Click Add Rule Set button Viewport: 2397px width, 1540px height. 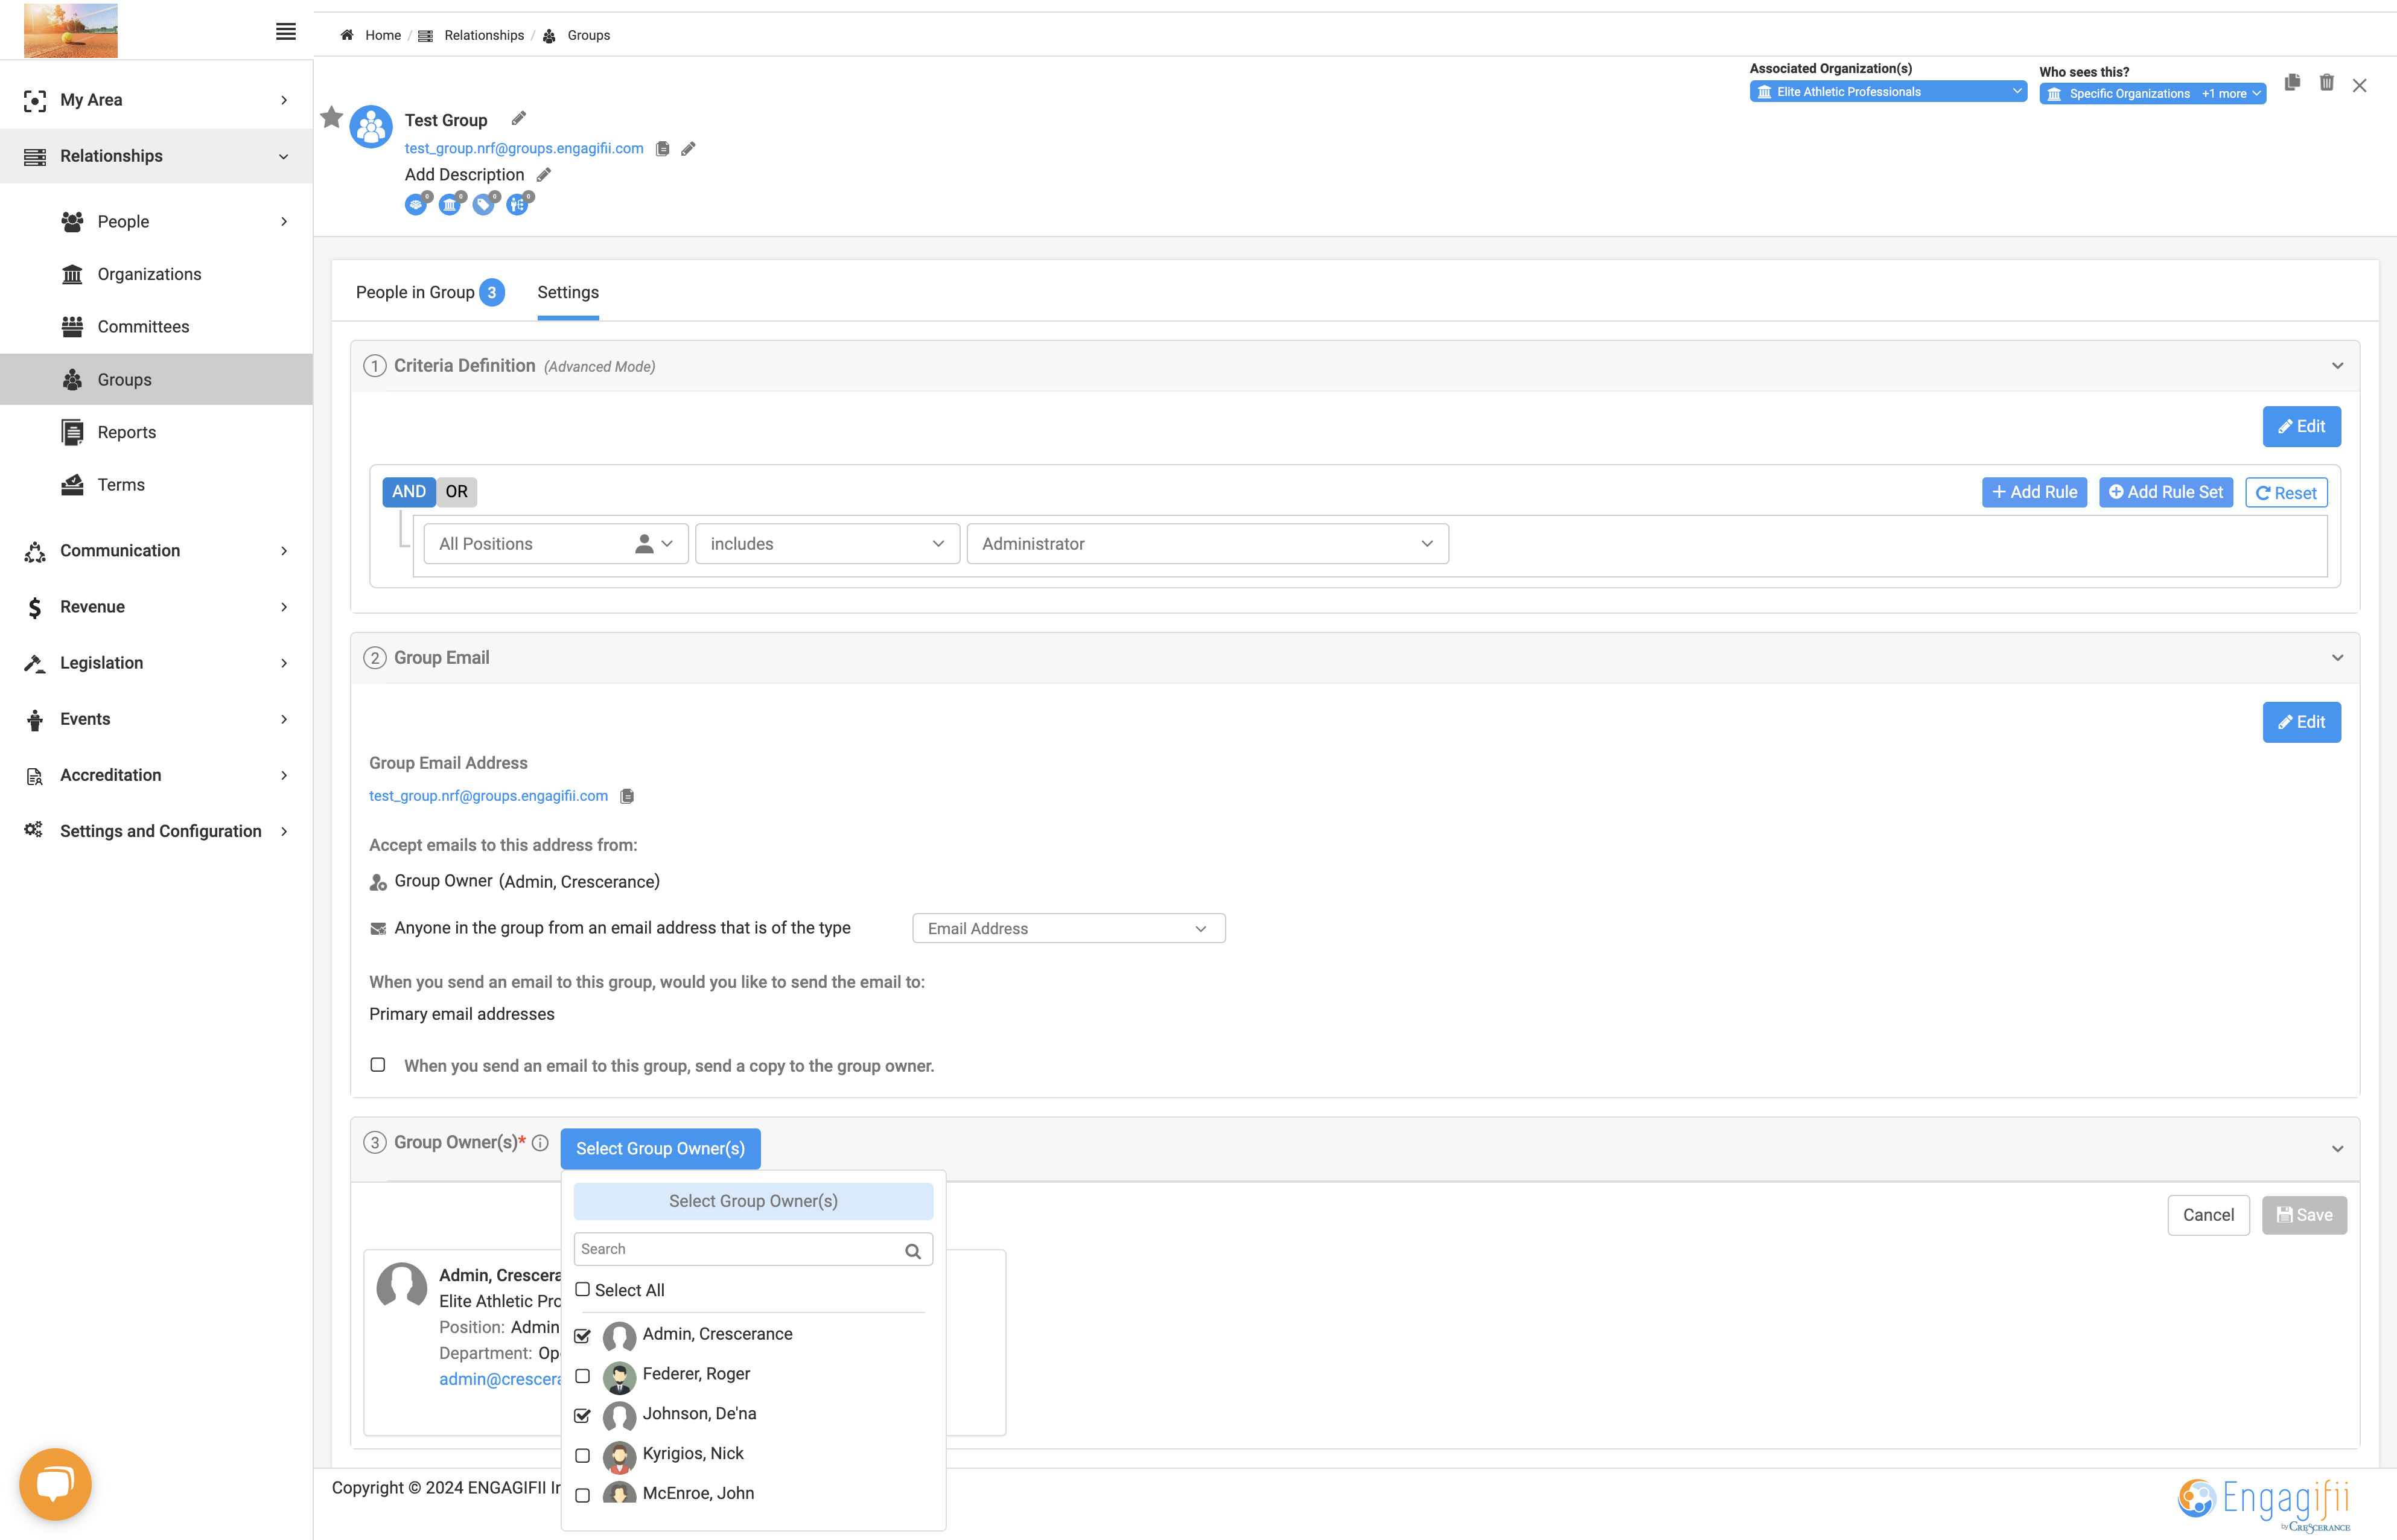[2166, 492]
